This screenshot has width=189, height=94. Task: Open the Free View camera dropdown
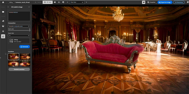(77, 2)
